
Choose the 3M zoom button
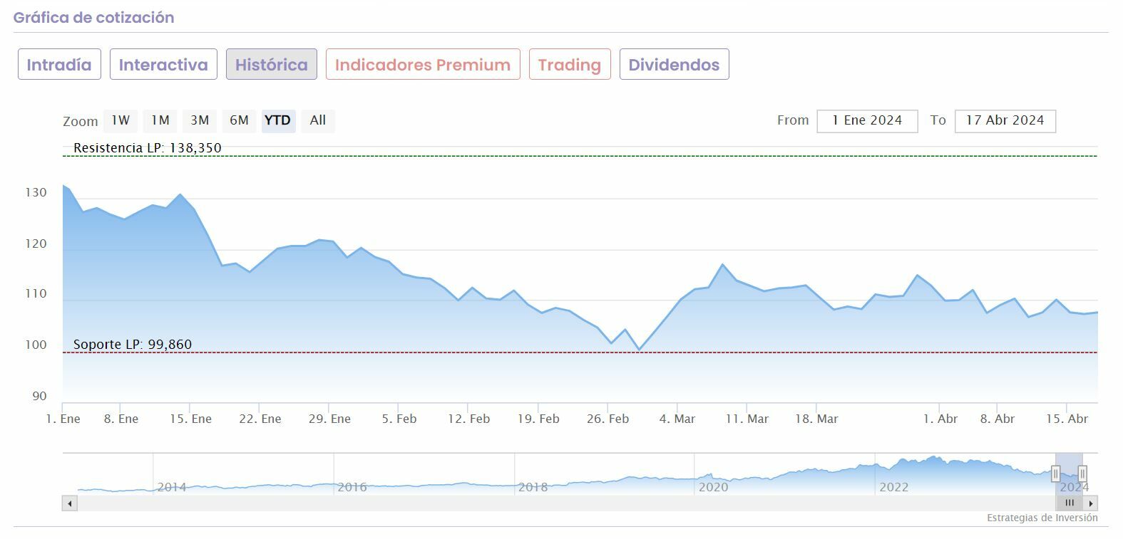click(200, 120)
